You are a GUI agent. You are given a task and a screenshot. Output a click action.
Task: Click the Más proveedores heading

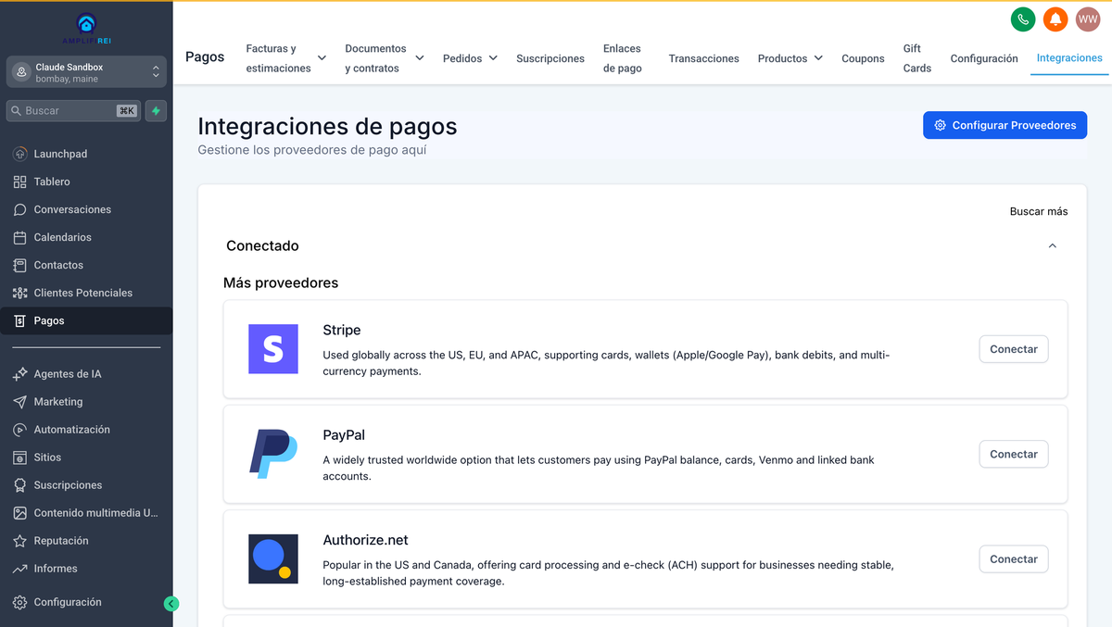tap(281, 282)
